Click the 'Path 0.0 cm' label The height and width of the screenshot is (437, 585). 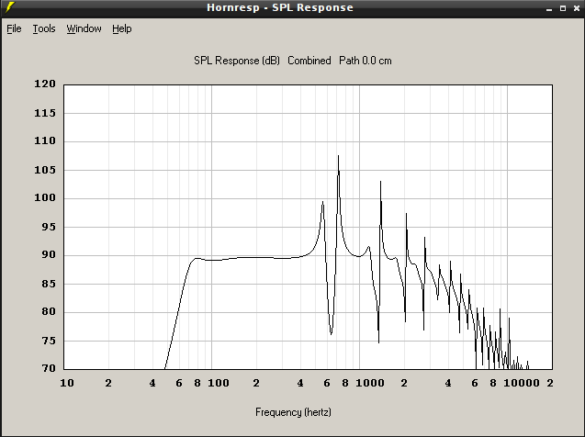366,61
